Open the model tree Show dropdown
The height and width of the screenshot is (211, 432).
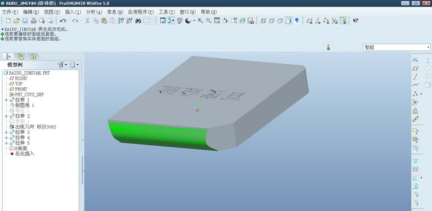74,65
